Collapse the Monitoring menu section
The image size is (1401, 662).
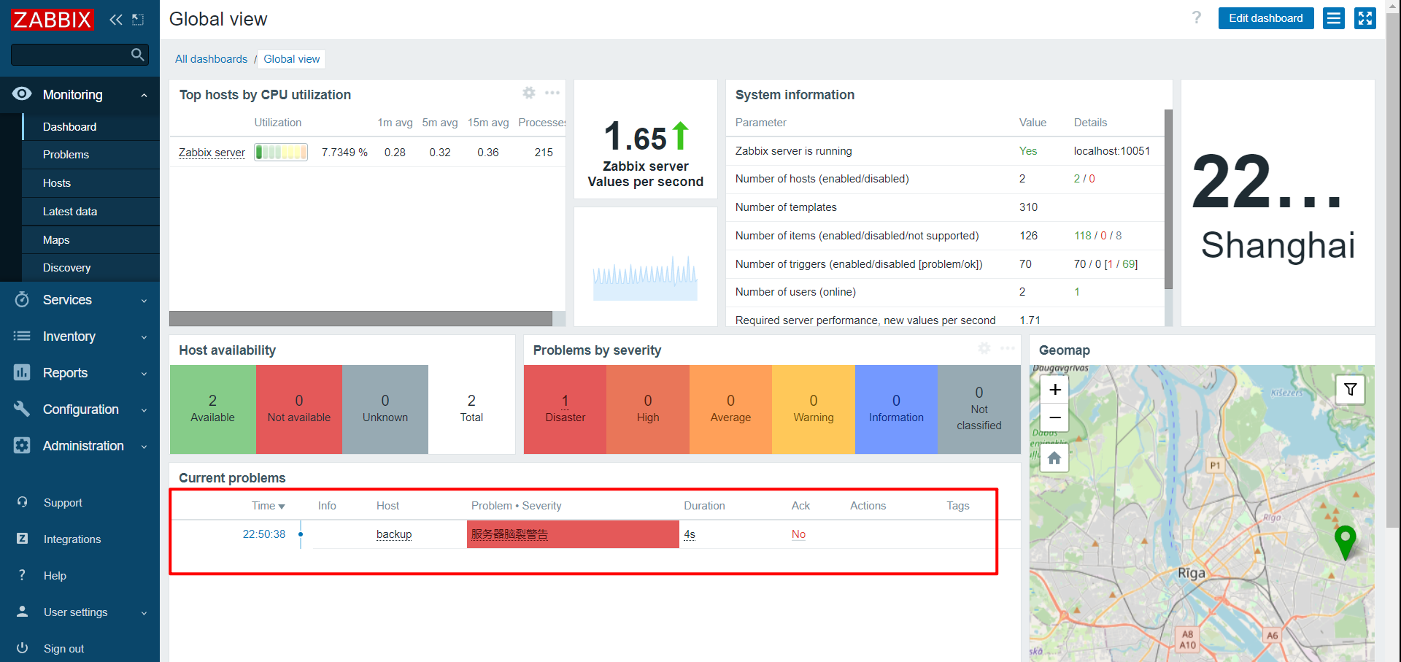point(80,95)
